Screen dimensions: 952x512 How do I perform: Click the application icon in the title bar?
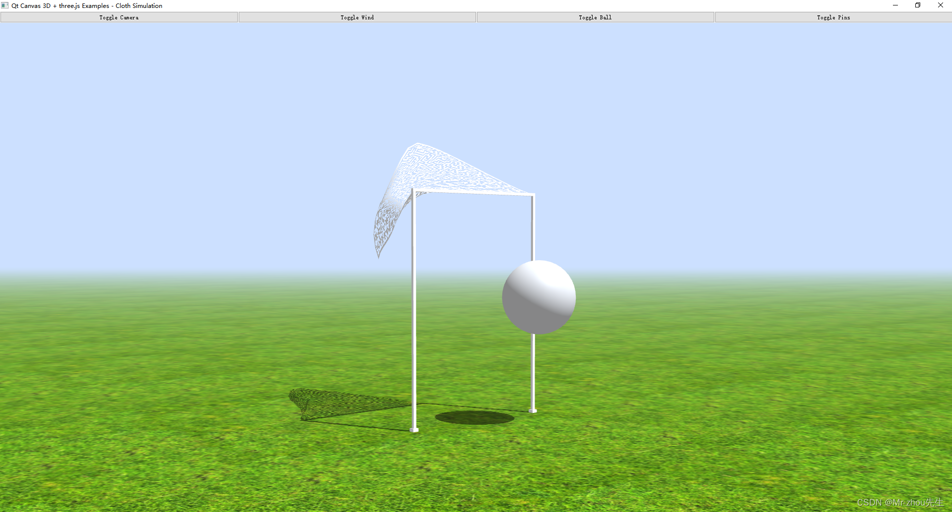click(x=5, y=5)
